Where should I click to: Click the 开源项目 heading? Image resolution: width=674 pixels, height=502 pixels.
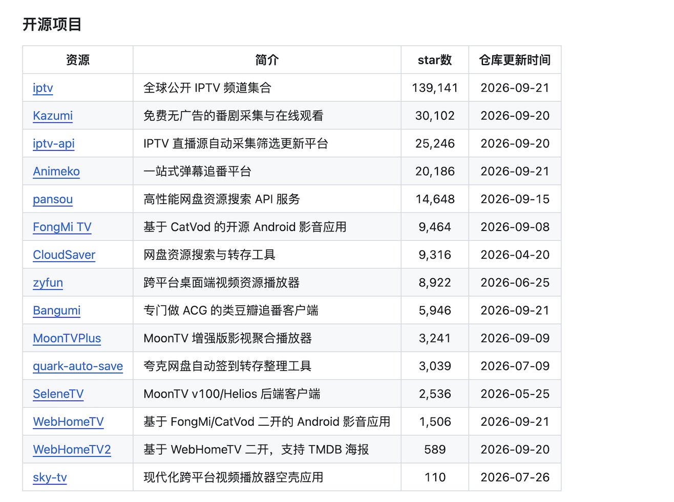52,25
